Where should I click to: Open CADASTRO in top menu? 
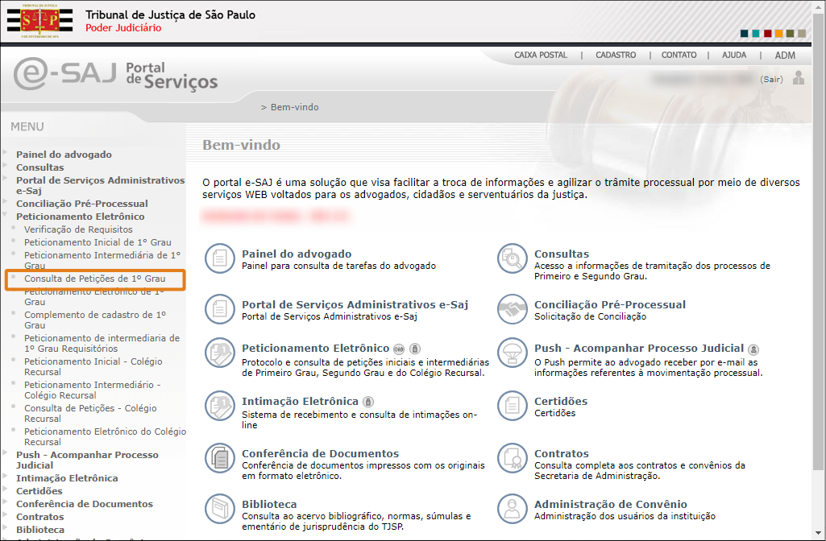616,55
